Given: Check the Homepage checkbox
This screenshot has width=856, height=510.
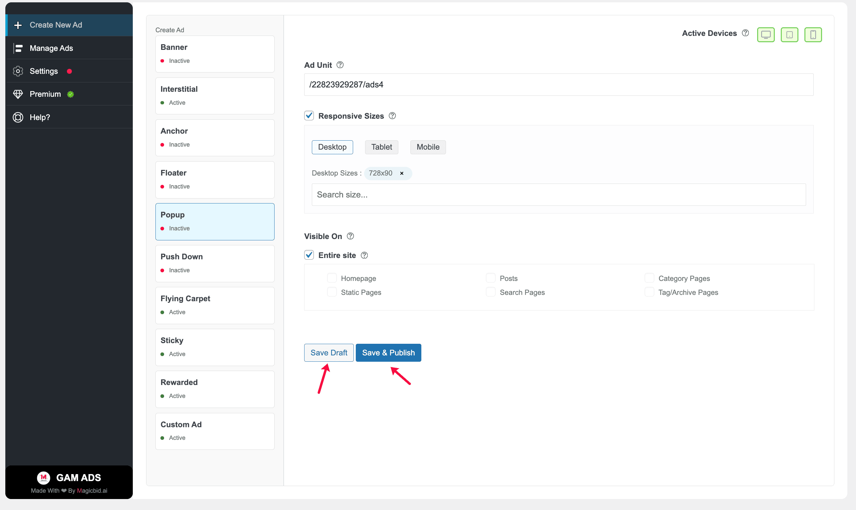Looking at the screenshot, I should [332, 278].
